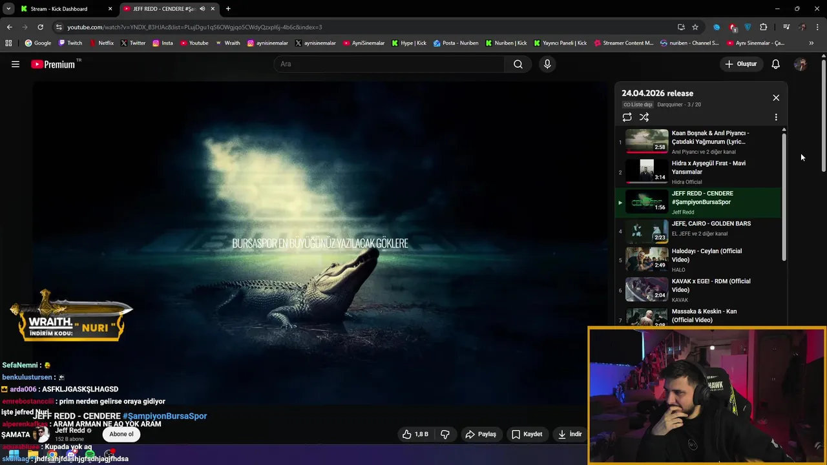The width and height of the screenshot is (827, 465).
Task: Focus the YouTube Ara search field
Action: tap(389, 64)
